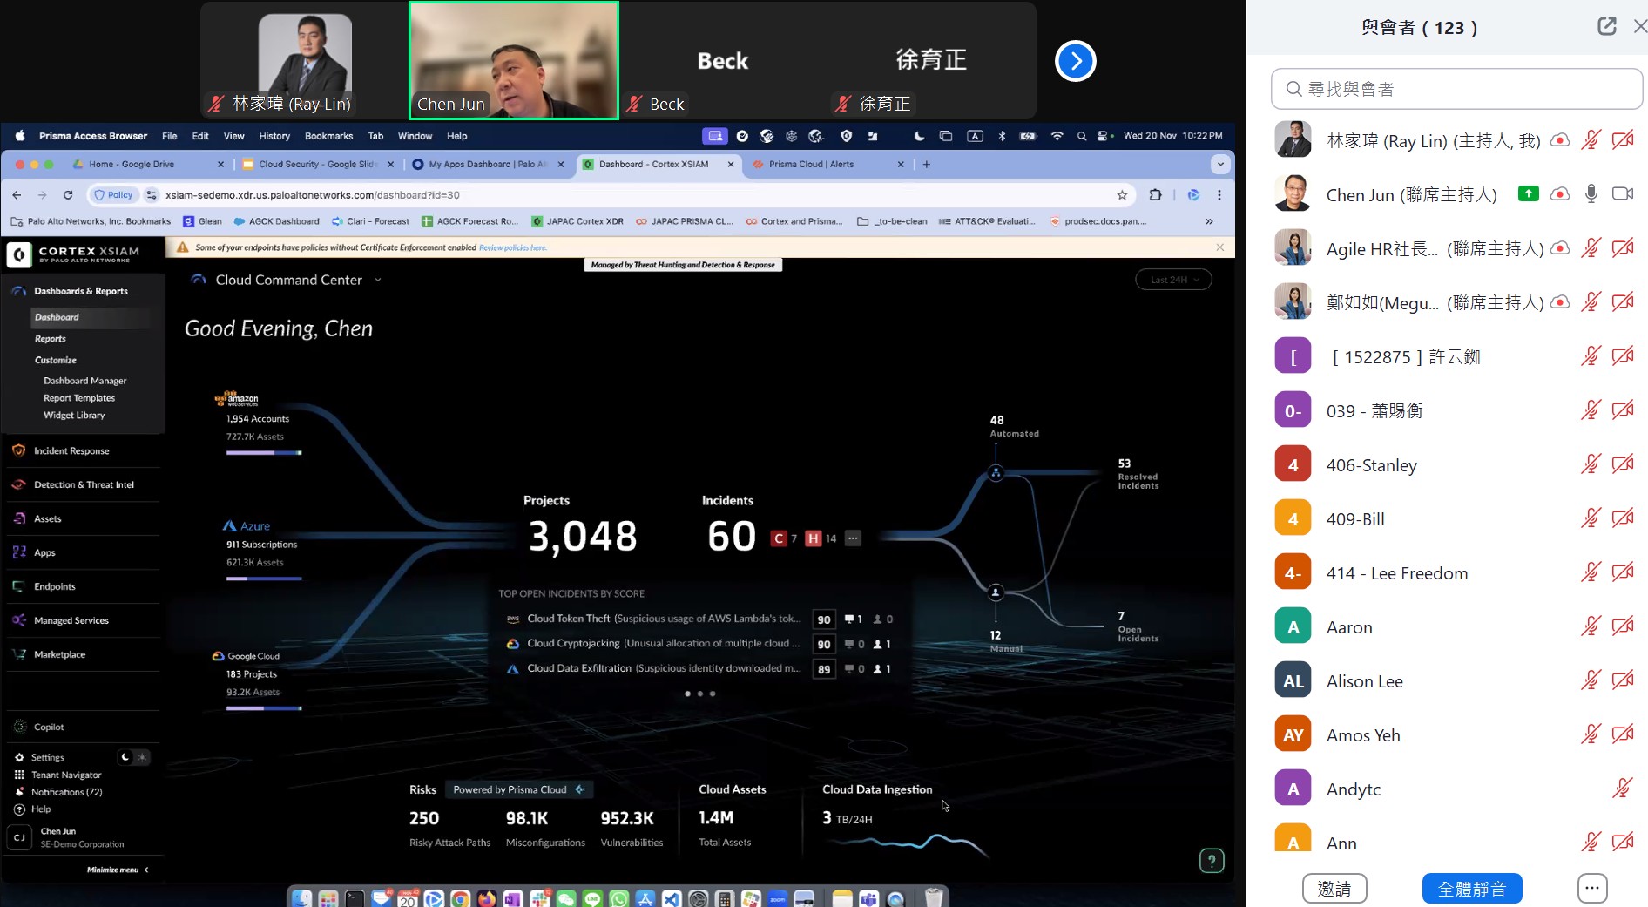Toggle Chen Jun's microphone in participants list
This screenshot has height=907, width=1648.
pyautogui.click(x=1591, y=194)
